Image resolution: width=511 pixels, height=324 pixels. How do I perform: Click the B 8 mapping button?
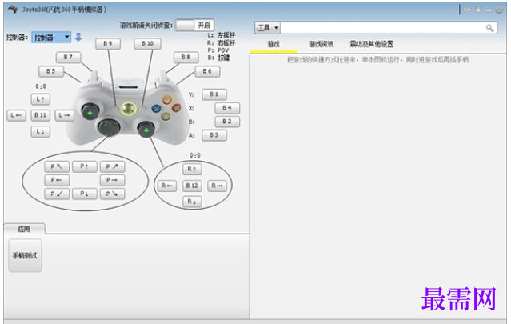tap(186, 57)
